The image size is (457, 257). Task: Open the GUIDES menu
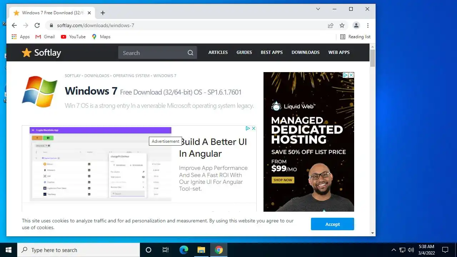[x=244, y=52]
